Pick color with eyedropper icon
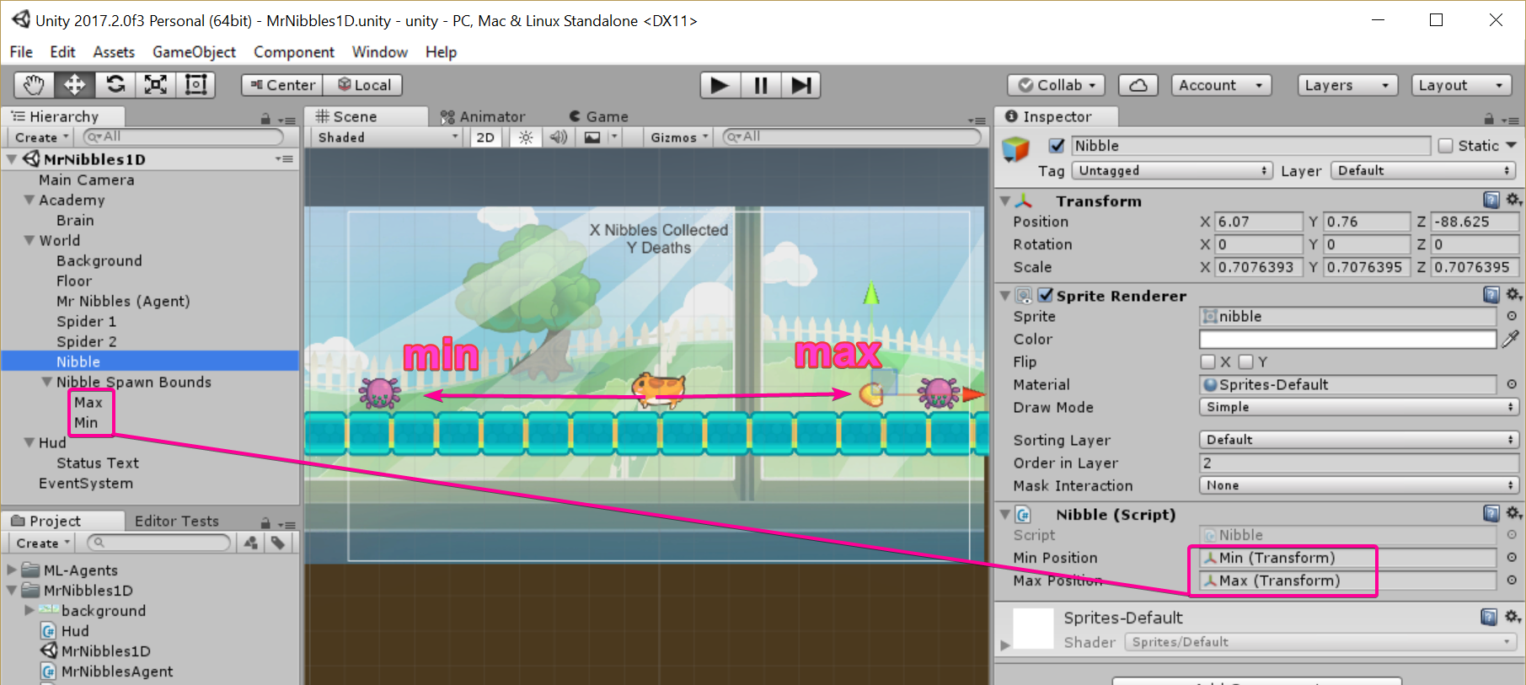Image resolution: width=1526 pixels, height=685 pixels. tap(1510, 339)
